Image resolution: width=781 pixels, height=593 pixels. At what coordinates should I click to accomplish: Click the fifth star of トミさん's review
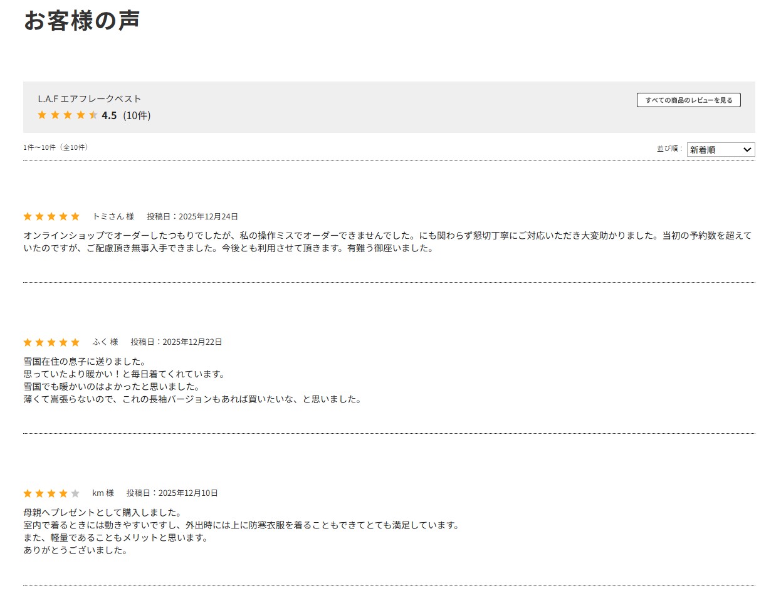[x=75, y=216]
